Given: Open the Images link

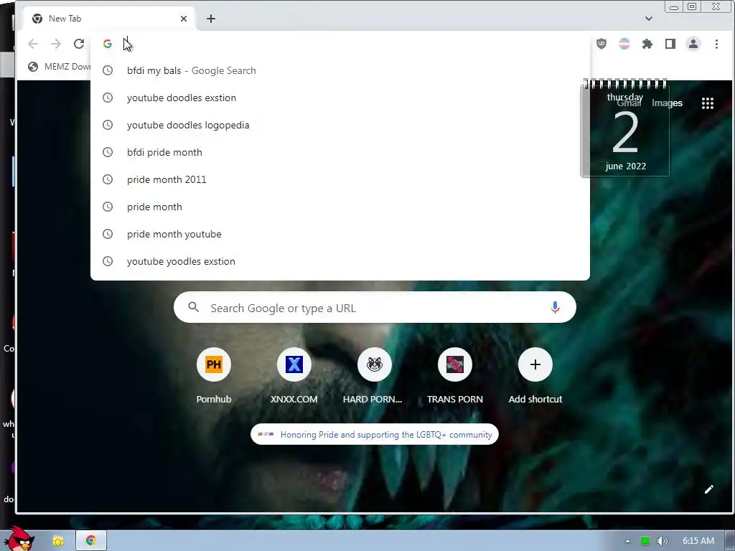Looking at the screenshot, I should [x=667, y=103].
